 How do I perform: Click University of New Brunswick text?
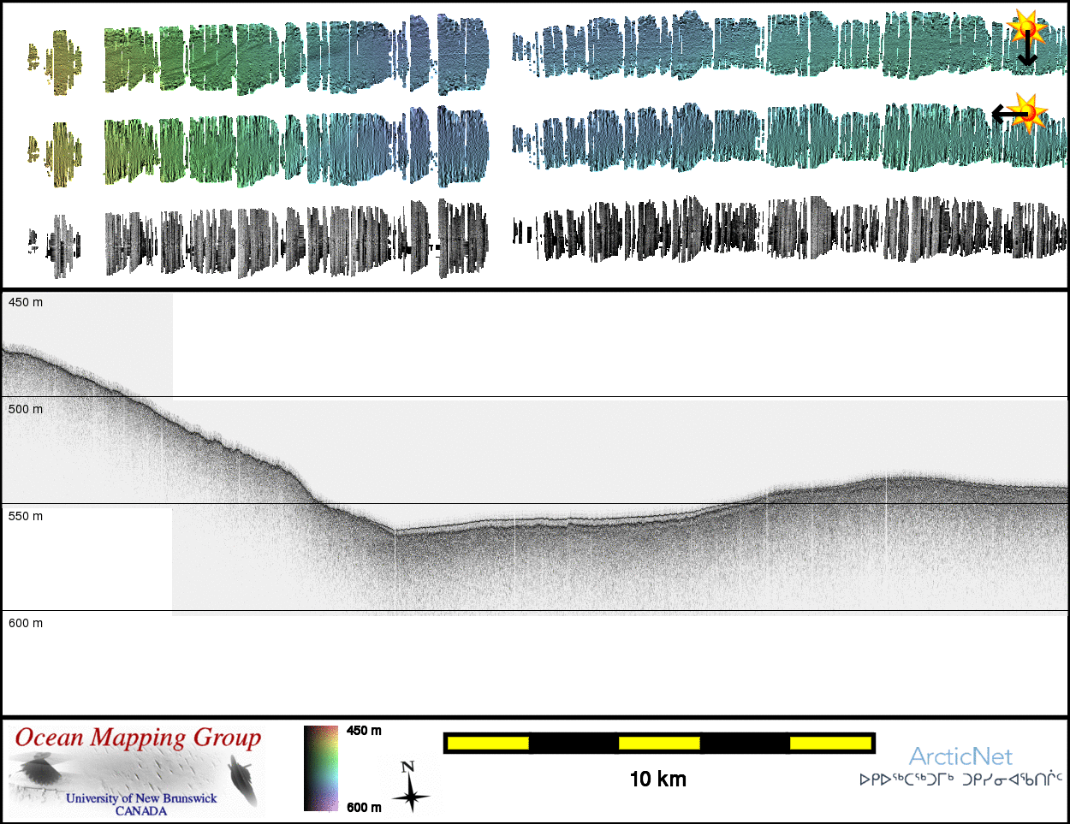(x=141, y=798)
